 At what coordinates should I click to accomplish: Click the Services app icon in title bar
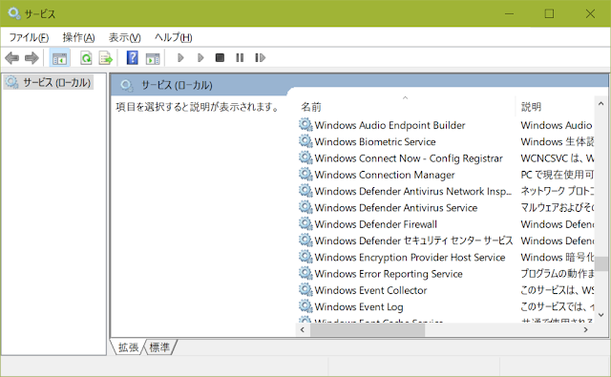coord(14,13)
